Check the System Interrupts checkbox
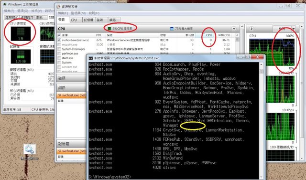Viewport: 306px width, 180px height. click(59, 49)
